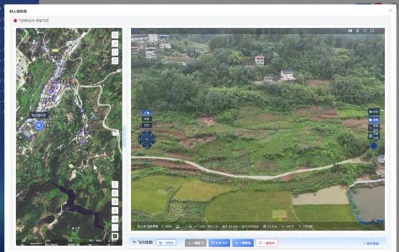Screen dimensions: 399x252
Task: Pan the gimbal right with right arrow
Action: point(154,139)
